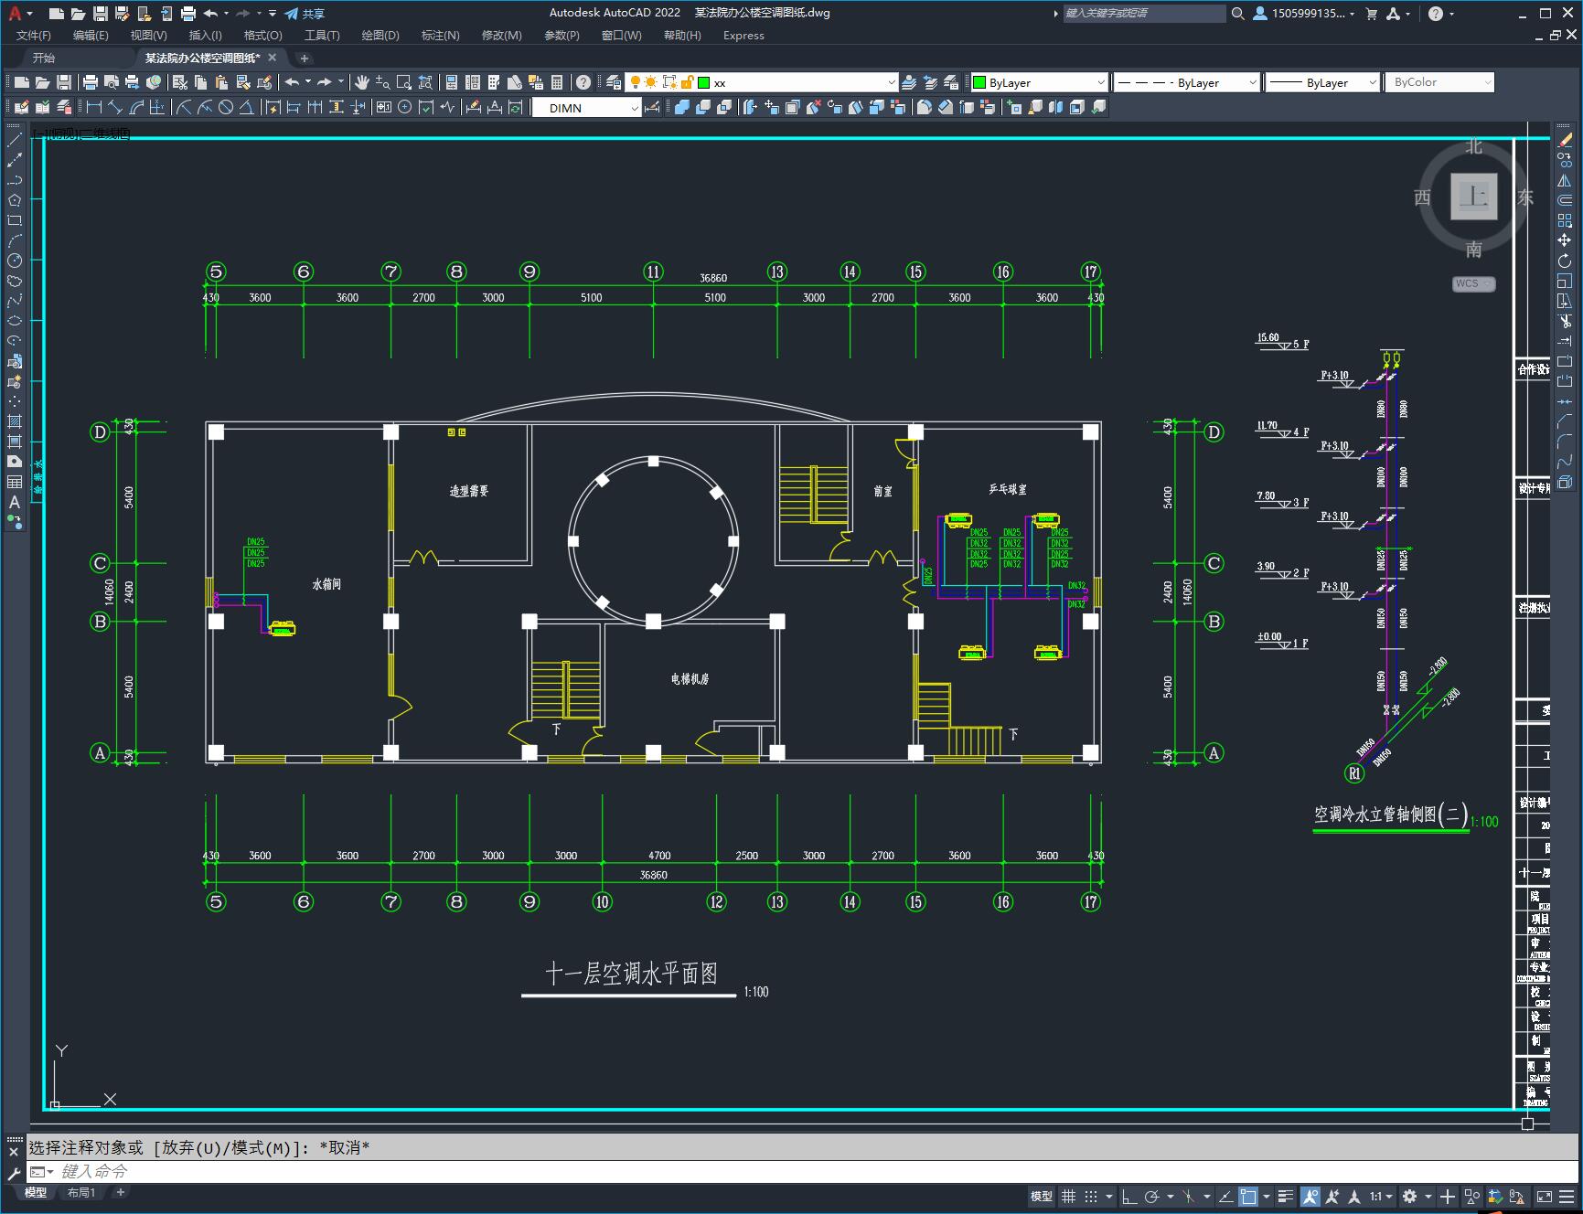Open the linetype ByLayer dropdown
Image resolution: width=1583 pixels, height=1214 pixels.
coord(1186,82)
